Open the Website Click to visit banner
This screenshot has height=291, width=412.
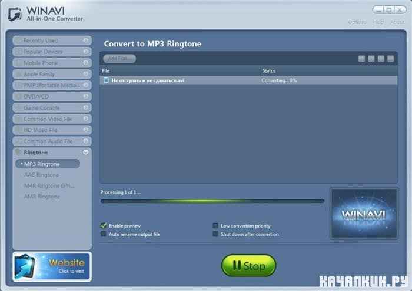point(52,266)
